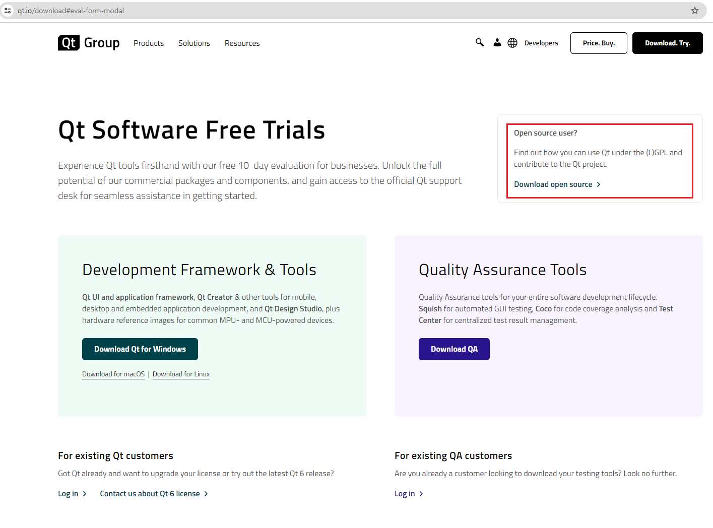Click the Qt Group logo
The height and width of the screenshot is (528, 713).
(89, 43)
